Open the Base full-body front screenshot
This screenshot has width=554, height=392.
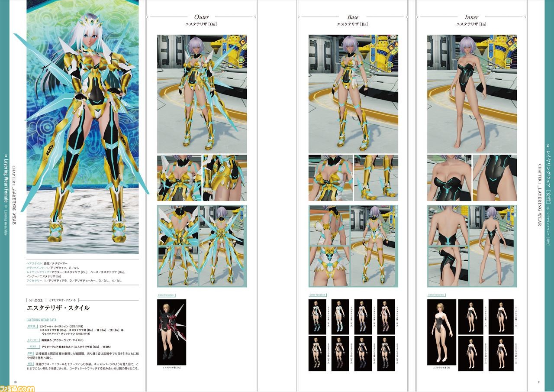coord(353,94)
